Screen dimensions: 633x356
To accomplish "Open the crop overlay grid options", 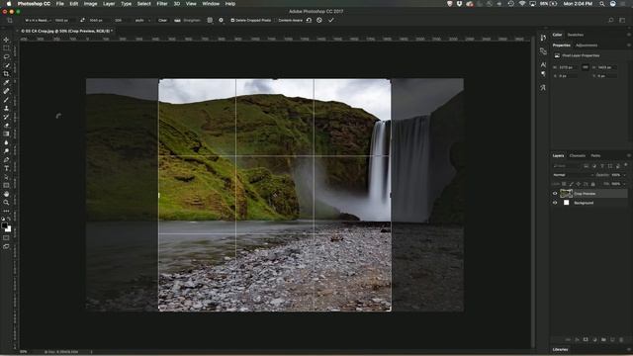I will pos(210,20).
